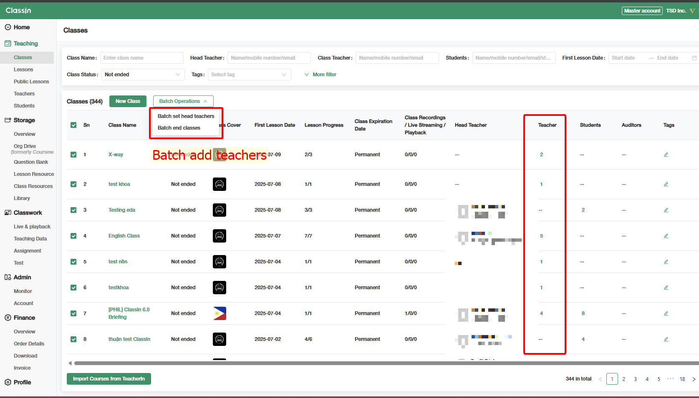Click the Class Teacher search field

point(397,58)
